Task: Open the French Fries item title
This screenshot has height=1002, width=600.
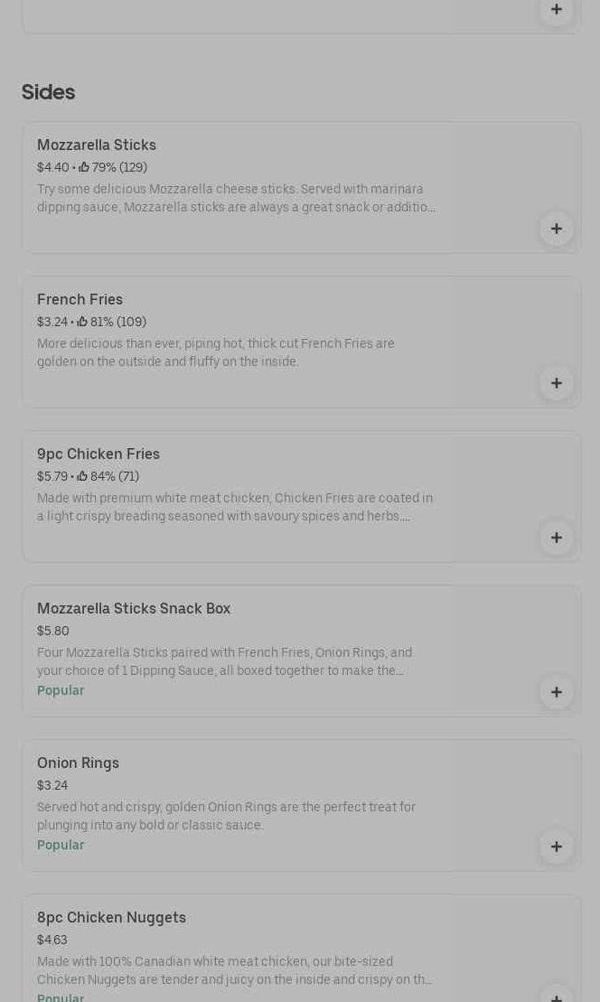Action: coord(80,300)
